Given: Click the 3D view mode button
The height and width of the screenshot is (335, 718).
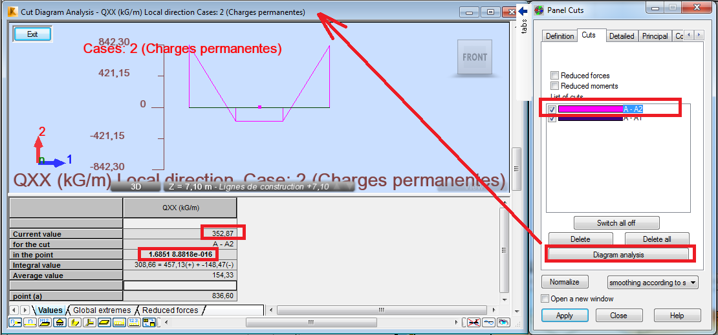Looking at the screenshot, I should 136,187.
